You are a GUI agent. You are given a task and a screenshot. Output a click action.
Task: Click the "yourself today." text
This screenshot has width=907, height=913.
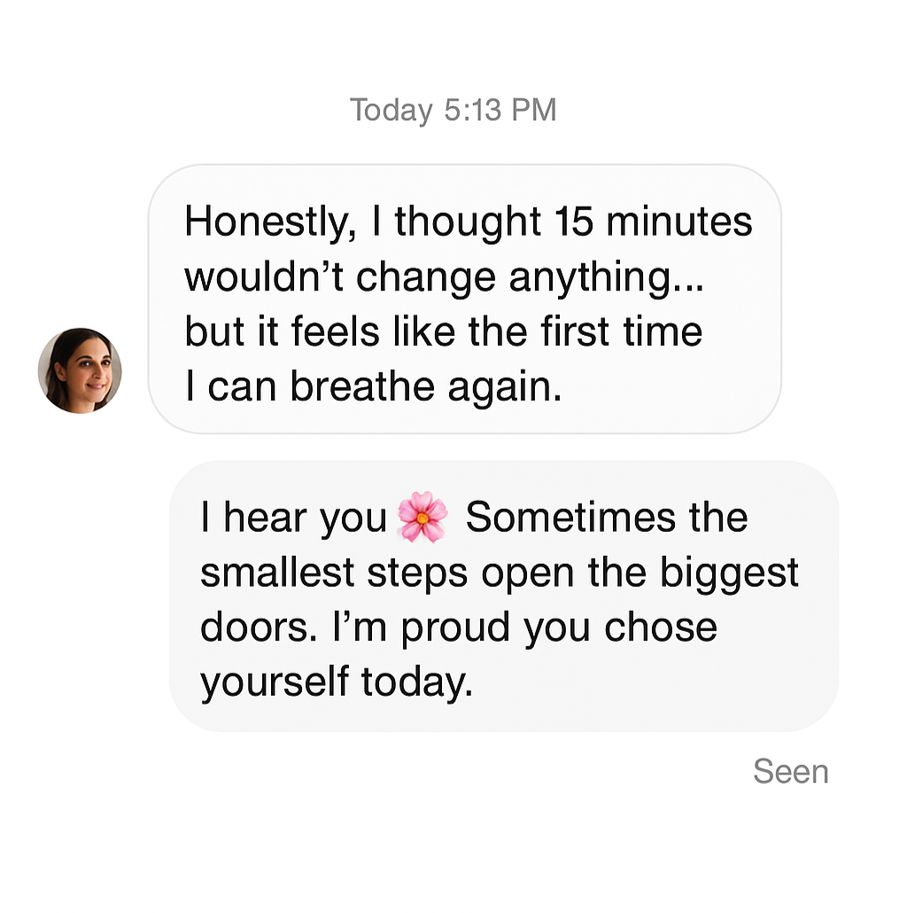[x=337, y=683]
